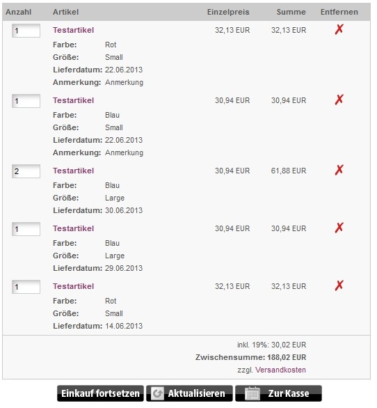Delete the Blau Large item dated 30.06.2013
Viewport: 377px width, 408px height.
click(339, 170)
